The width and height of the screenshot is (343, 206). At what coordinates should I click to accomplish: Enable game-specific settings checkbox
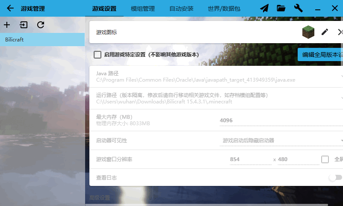(98, 55)
